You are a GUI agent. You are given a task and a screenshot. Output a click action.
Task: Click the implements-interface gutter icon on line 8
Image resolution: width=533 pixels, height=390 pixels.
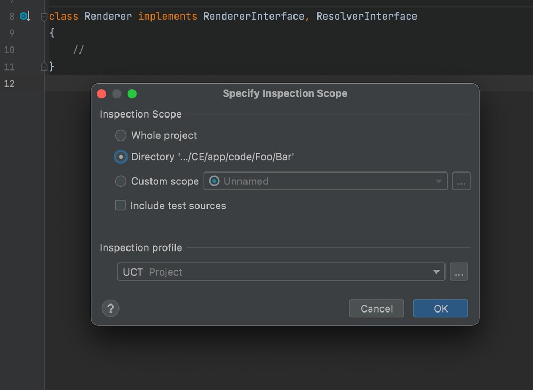25,17
